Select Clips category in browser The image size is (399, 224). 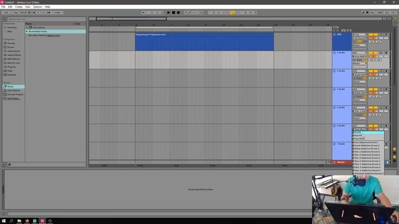[10, 71]
